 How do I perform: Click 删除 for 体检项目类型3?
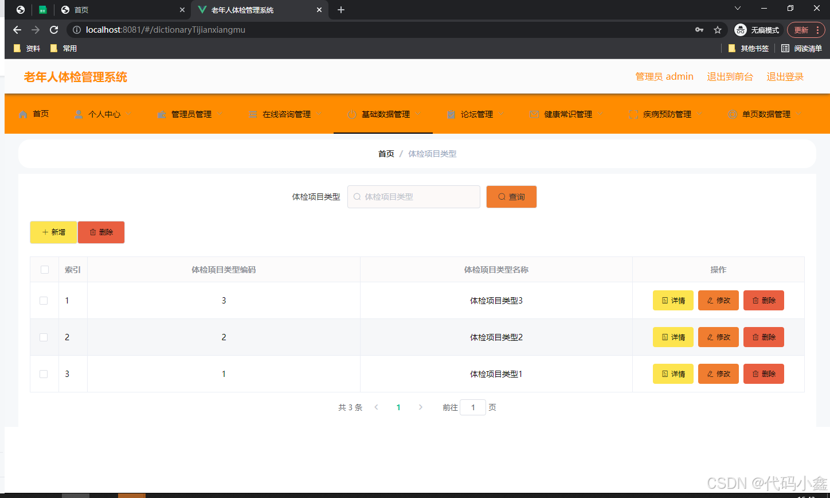coord(764,301)
